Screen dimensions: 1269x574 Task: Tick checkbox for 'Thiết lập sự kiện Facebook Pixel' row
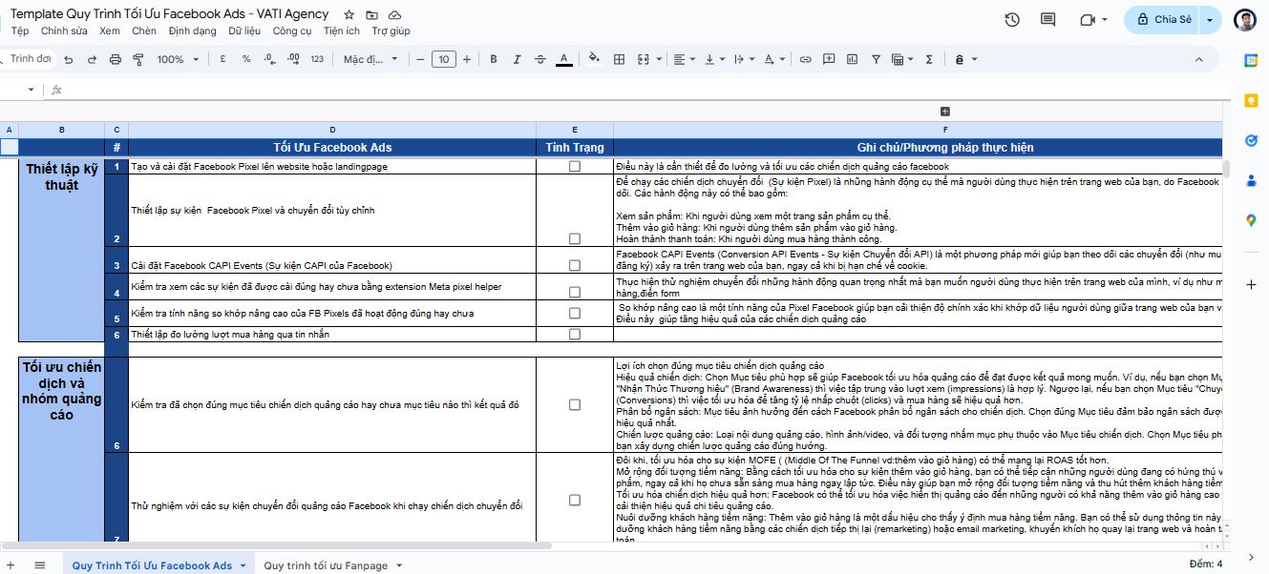(x=575, y=239)
